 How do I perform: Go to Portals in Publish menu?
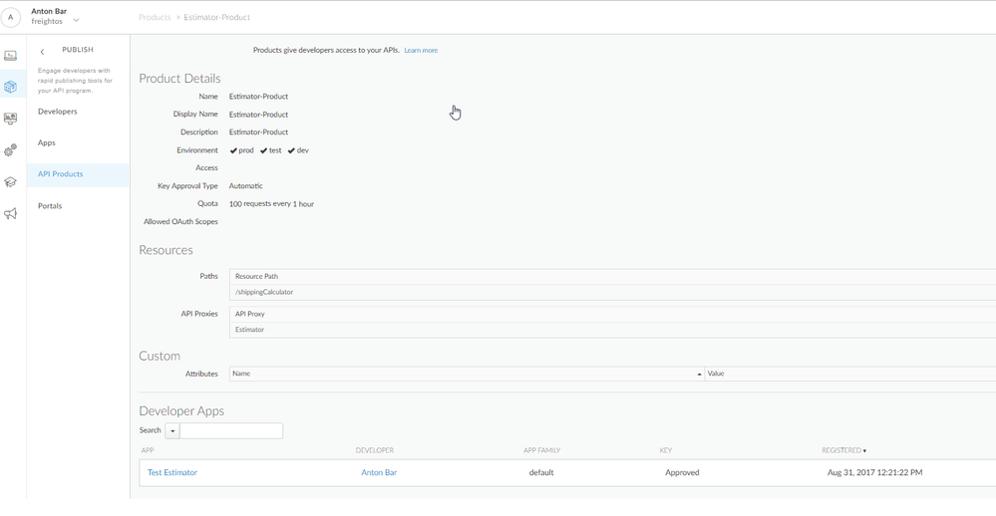50,206
